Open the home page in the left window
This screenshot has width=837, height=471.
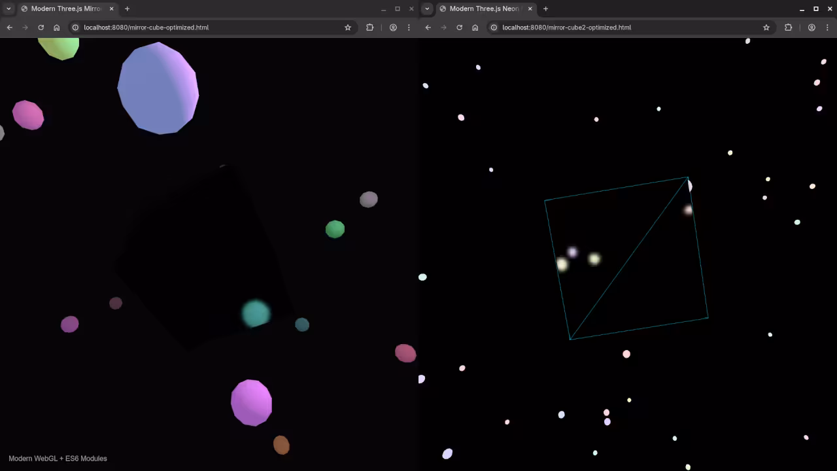point(56,27)
